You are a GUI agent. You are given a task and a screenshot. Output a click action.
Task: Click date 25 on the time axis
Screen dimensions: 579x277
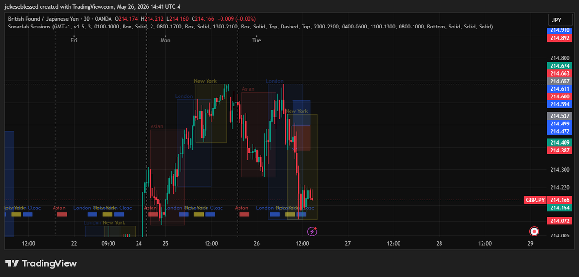[165, 244]
